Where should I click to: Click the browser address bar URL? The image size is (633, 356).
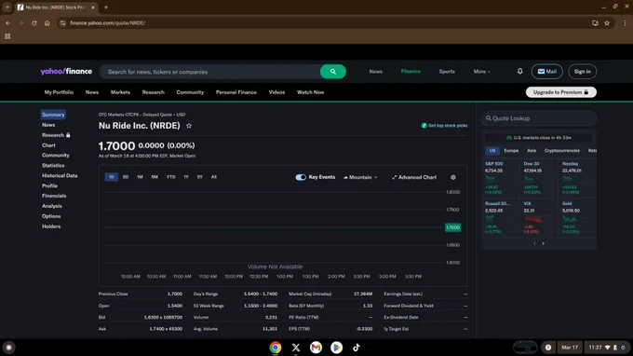[x=107, y=23]
